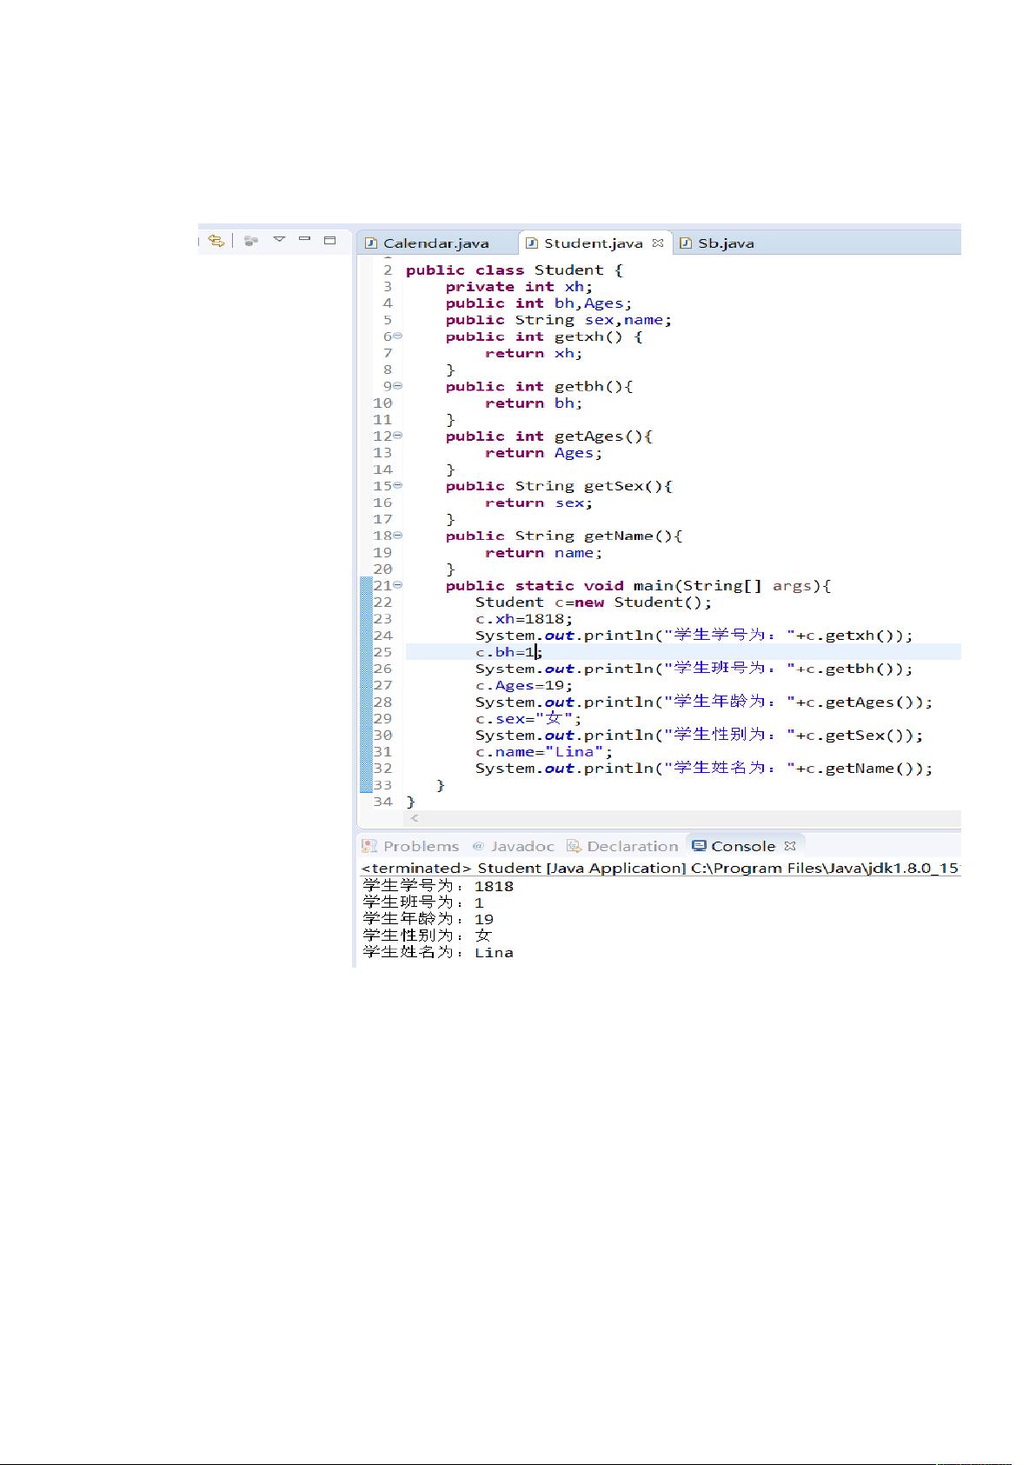
Task: Switch to the Calendar.java tab
Action: pyautogui.click(x=435, y=243)
